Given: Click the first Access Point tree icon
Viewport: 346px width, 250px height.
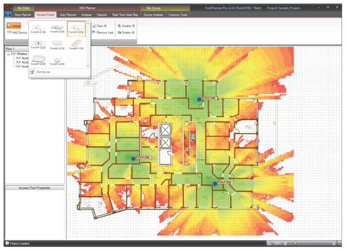Looking at the screenshot, I should (x=19, y=58).
